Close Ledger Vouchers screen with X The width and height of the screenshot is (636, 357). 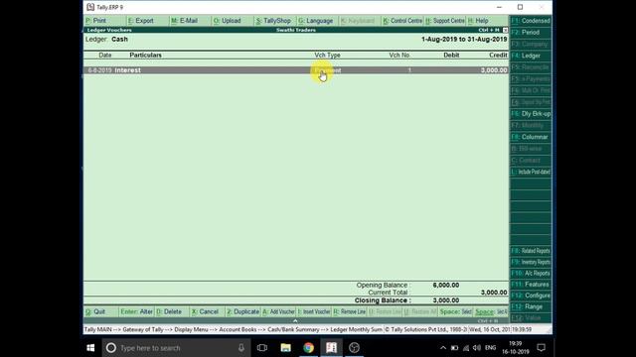(505, 30)
